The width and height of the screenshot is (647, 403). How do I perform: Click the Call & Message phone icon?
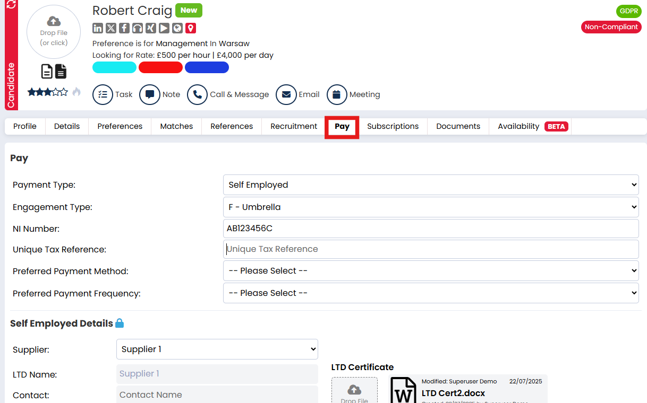click(197, 94)
